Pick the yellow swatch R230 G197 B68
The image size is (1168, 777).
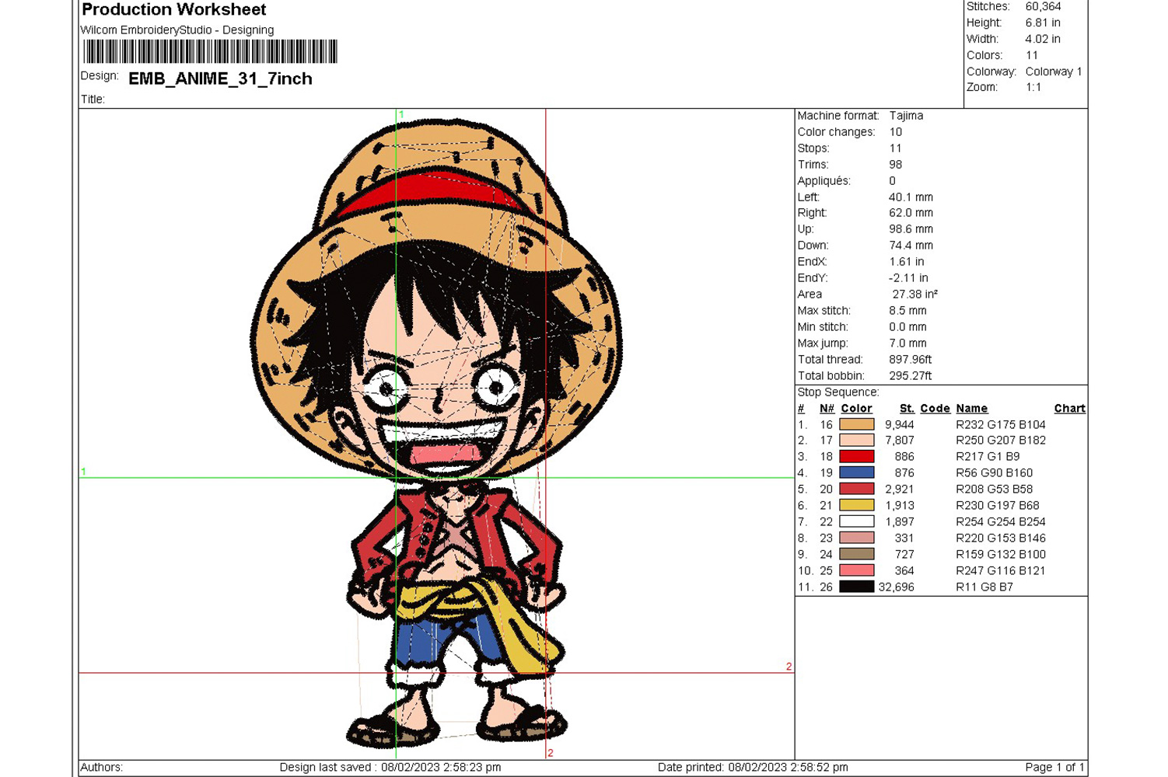(857, 505)
